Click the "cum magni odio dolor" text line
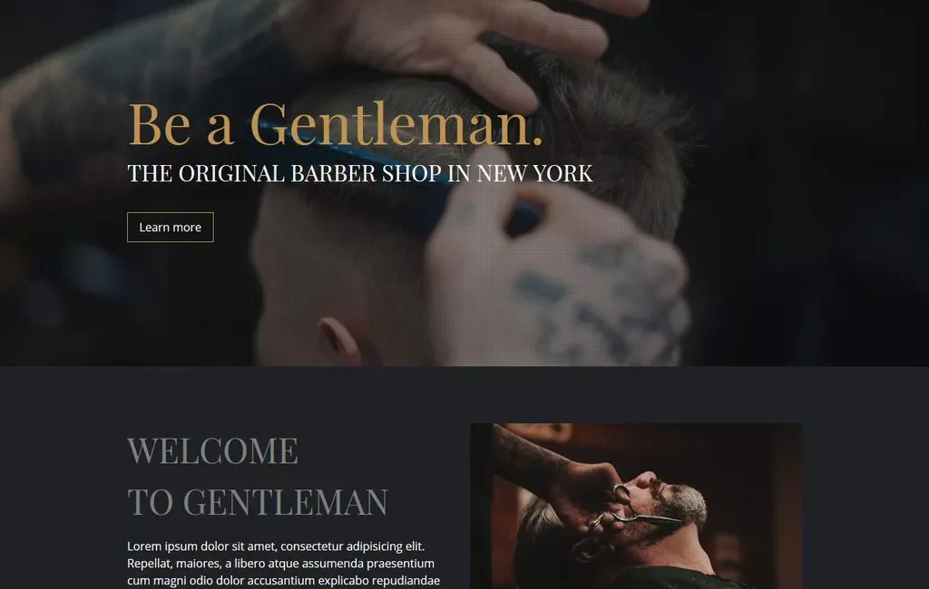Image resolution: width=929 pixels, height=589 pixels. point(283,580)
